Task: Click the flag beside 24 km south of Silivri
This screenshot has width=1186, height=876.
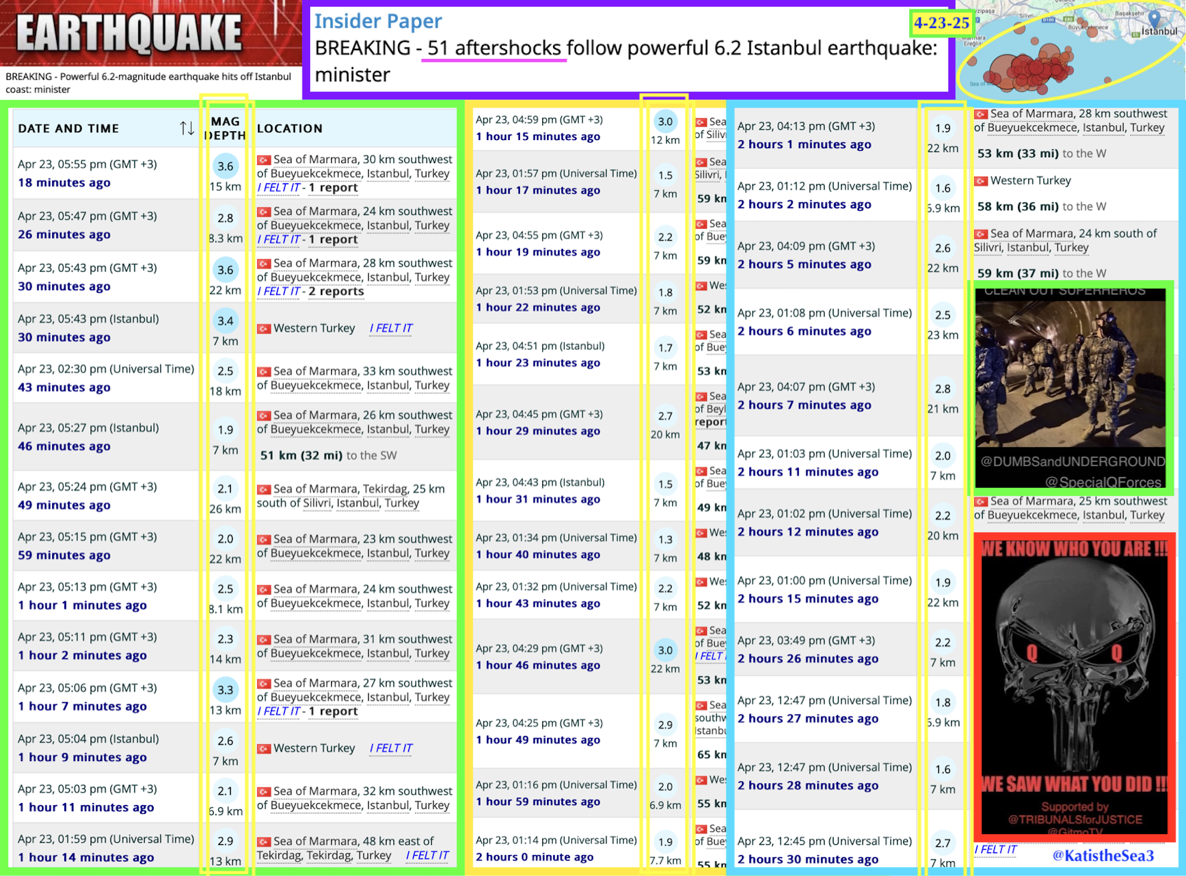Action: (981, 234)
